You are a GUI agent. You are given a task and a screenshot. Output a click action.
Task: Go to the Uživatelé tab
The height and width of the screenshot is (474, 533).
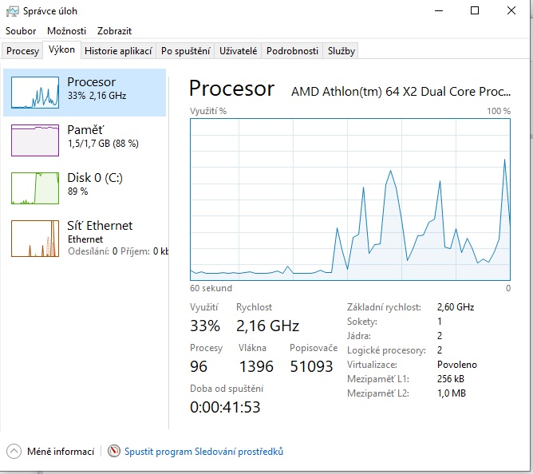pyautogui.click(x=239, y=51)
